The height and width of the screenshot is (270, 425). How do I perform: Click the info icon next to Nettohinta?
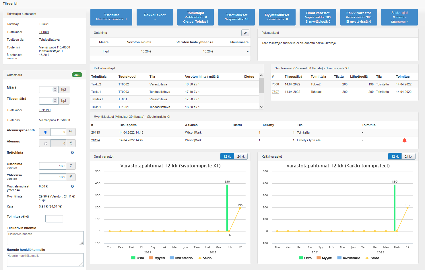click(x=72, y=152)
